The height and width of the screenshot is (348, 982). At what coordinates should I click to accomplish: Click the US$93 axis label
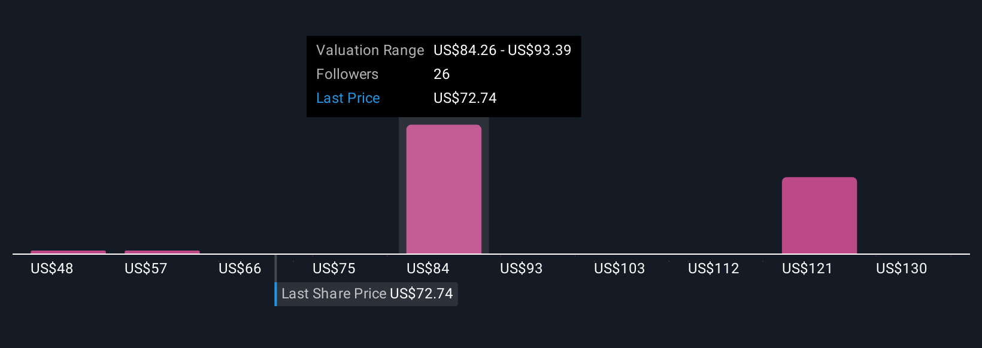522,268
